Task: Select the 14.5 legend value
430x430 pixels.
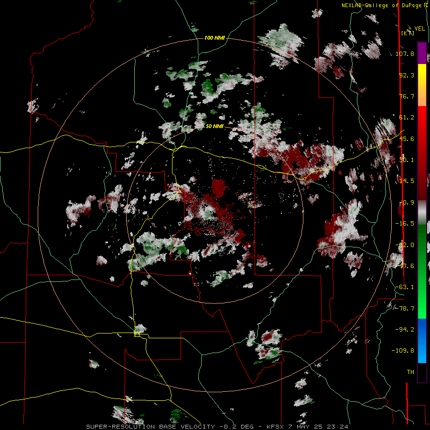Action: (407, 181)
